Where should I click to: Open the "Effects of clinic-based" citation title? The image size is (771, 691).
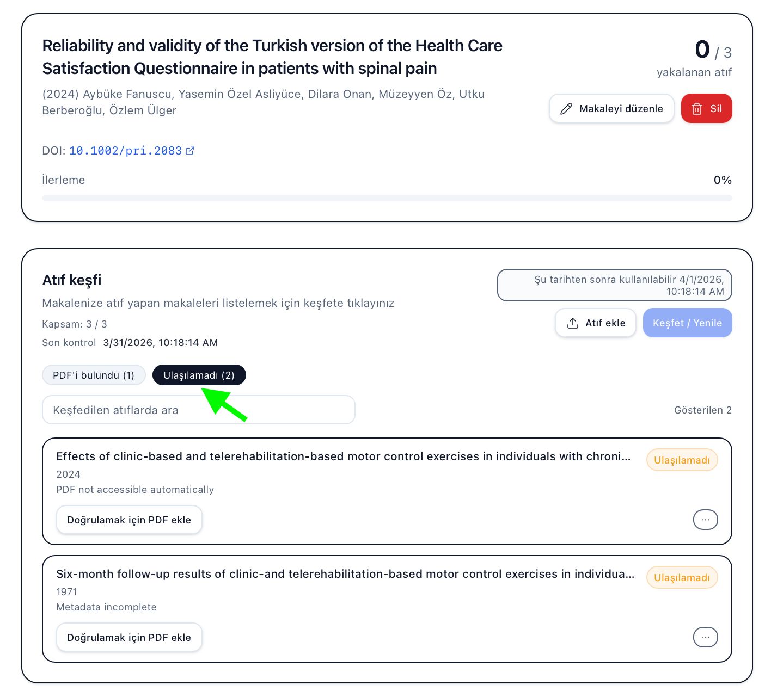(343, 456)
